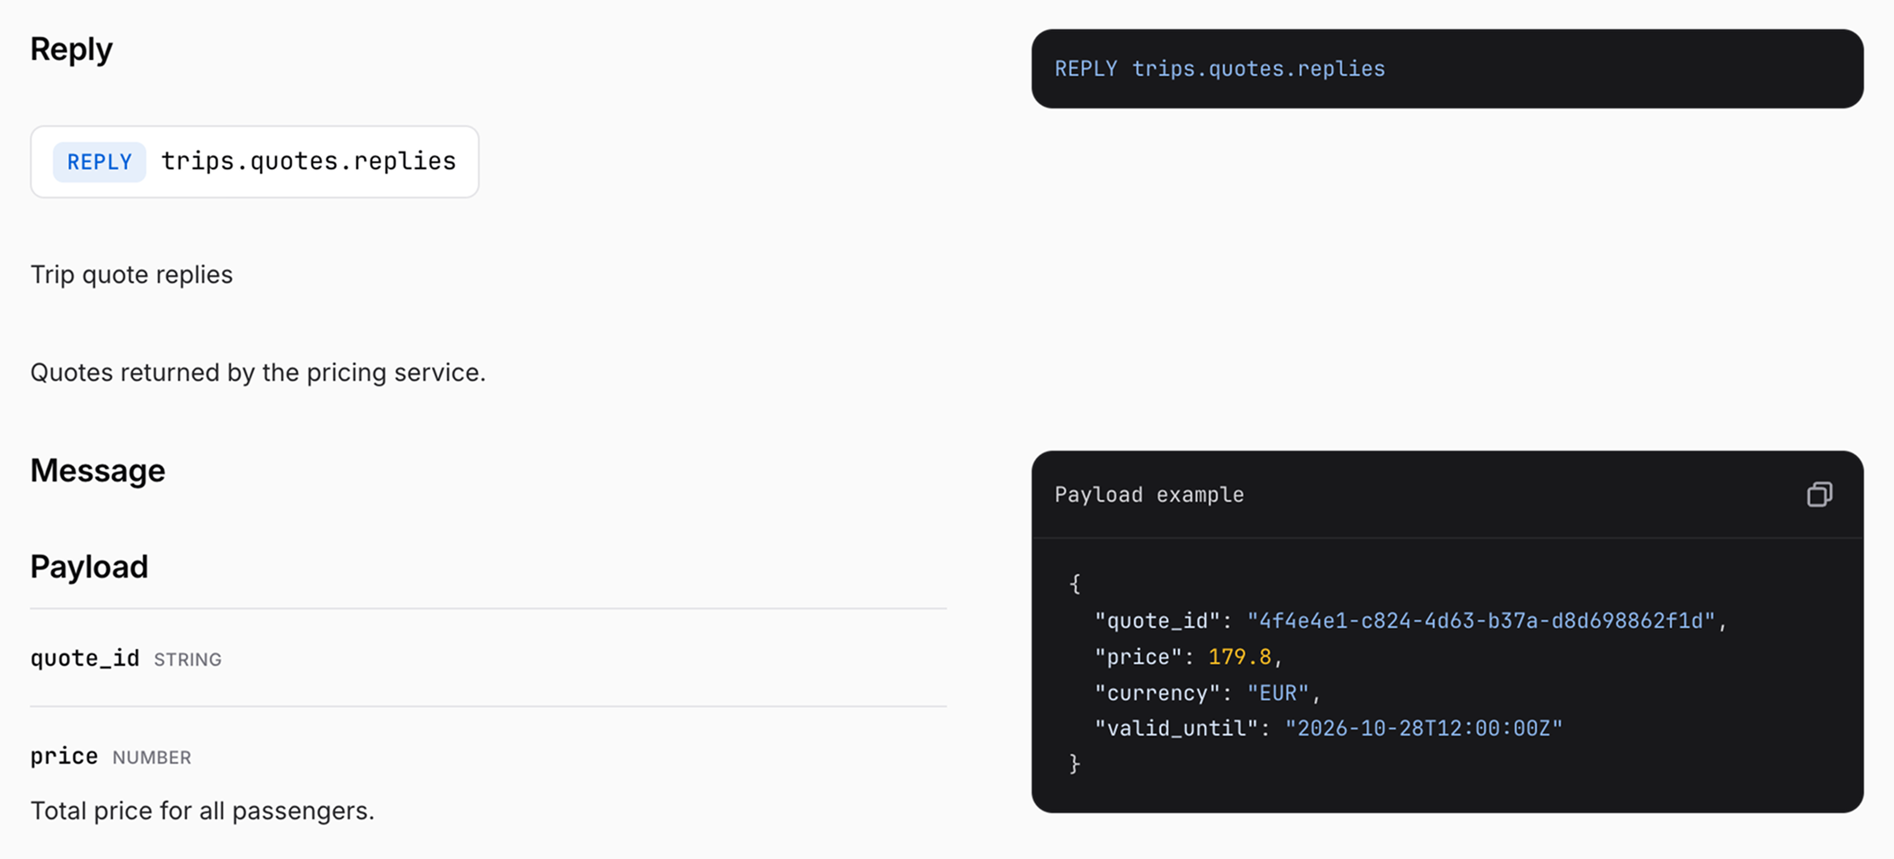1894x859 pixels.
Task: Click the 'Message' heading
Action: tap(98, 470)
